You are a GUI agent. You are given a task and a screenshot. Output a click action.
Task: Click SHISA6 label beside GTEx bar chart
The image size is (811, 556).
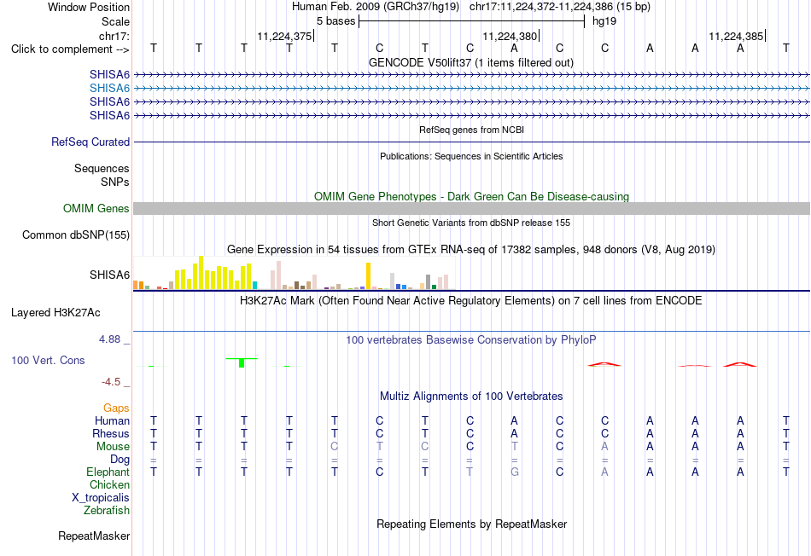[109, 275]
